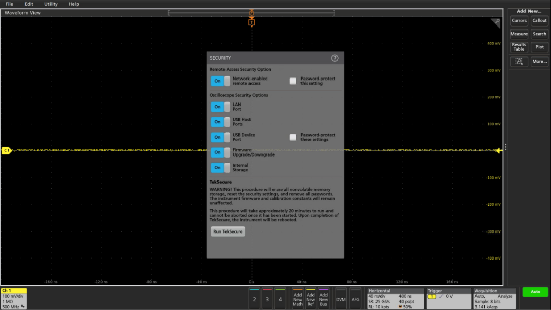Image resolution: width=551 pixels, height=310 pixels.
Task: Select the yellow C1 channel handle
Action: (x=6, y=150)
